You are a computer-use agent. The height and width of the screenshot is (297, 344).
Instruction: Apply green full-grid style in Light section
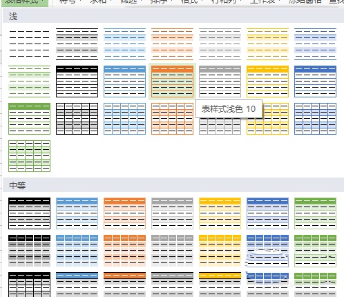tap(29, 156)
